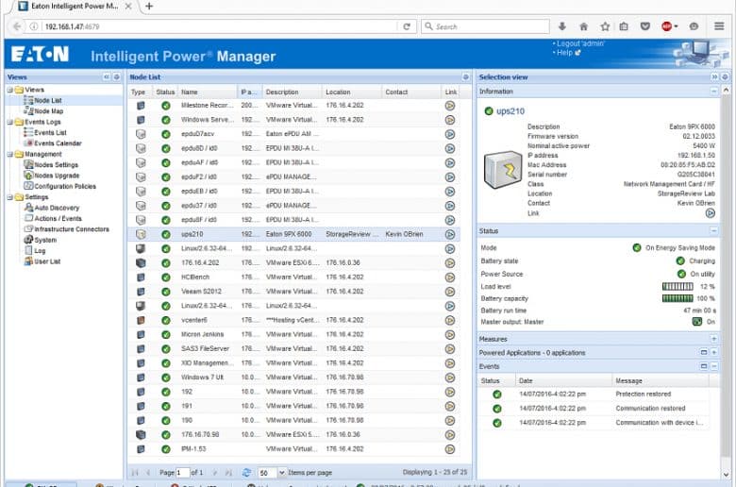This screenshot has height=487, width=736.
Task: Click Battery capacity gauge bar
Action: (677, 298)
